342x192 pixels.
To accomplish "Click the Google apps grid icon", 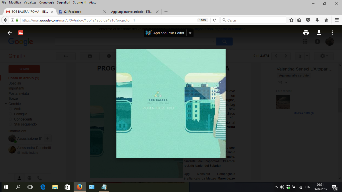I will [x=305, y=41].
